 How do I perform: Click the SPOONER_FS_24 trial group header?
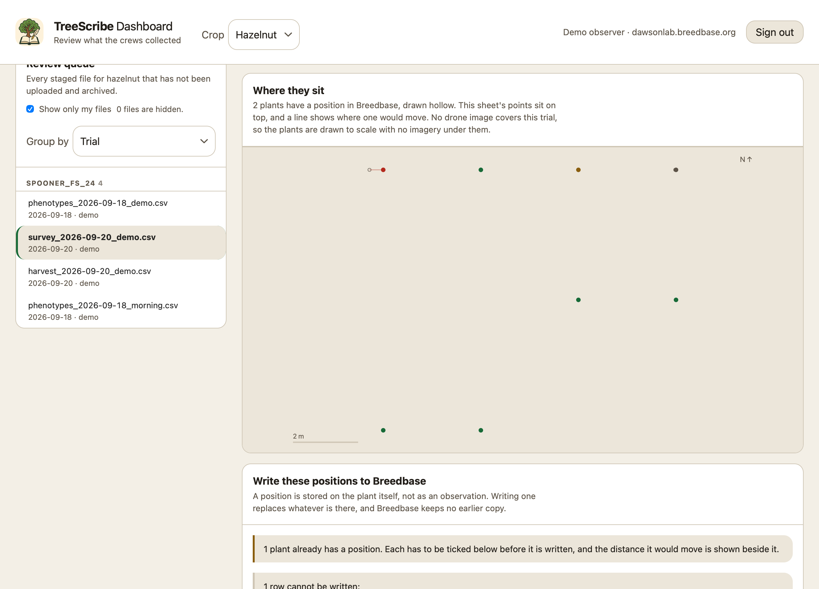(64, 183)
